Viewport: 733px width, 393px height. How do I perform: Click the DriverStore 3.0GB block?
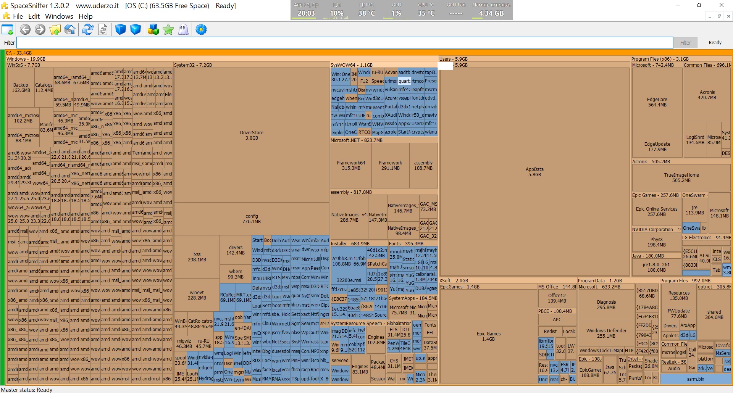point(252,135)
